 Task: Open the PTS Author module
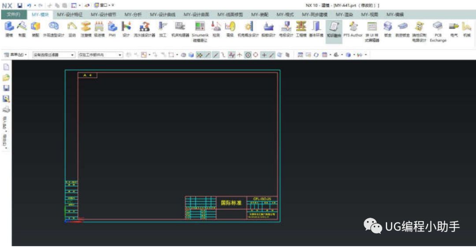click(353, 29)
